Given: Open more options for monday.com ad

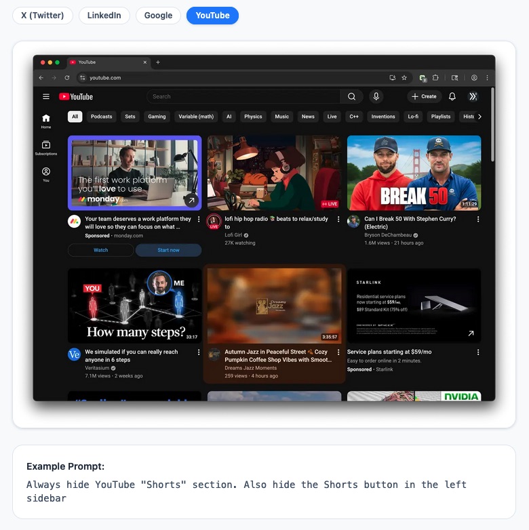Looking at the screenshot, I should (199, 219).
